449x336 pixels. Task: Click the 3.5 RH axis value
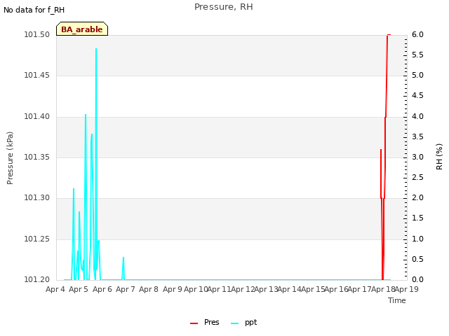417,137
